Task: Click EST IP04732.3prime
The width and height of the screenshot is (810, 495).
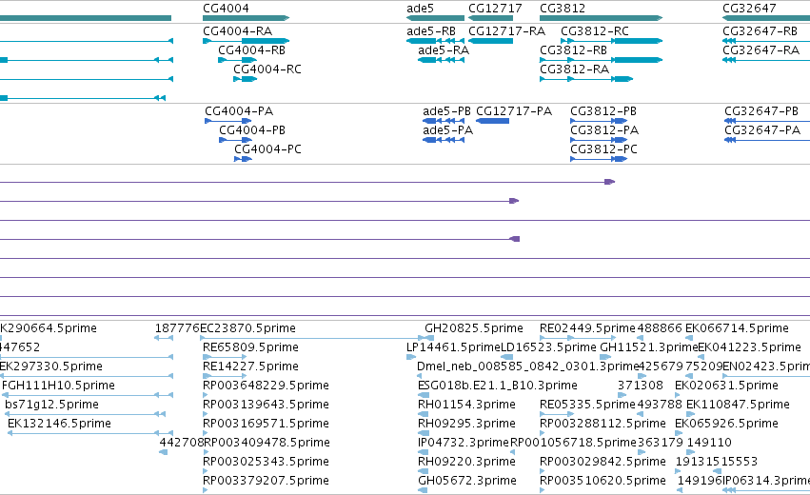Action: (464, 443)
